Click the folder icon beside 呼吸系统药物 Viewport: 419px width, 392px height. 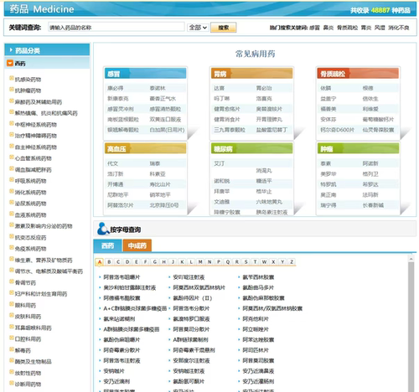(12, 180)
